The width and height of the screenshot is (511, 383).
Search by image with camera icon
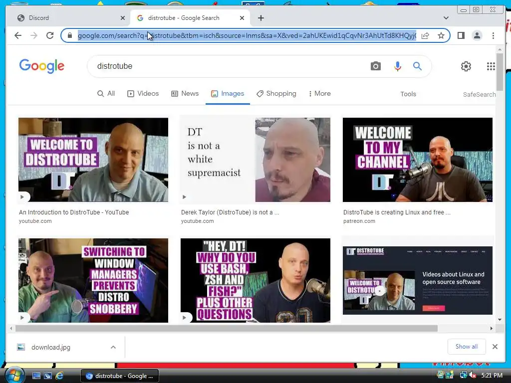pyautogui.click(x=375, y=66)
